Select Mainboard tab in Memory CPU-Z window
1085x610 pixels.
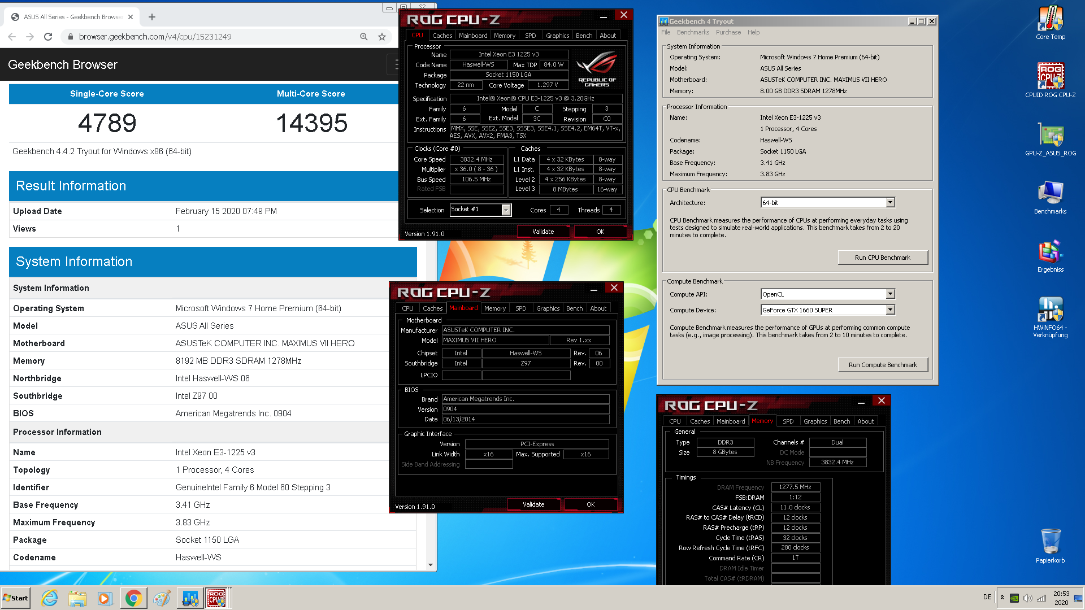(730, 421)
